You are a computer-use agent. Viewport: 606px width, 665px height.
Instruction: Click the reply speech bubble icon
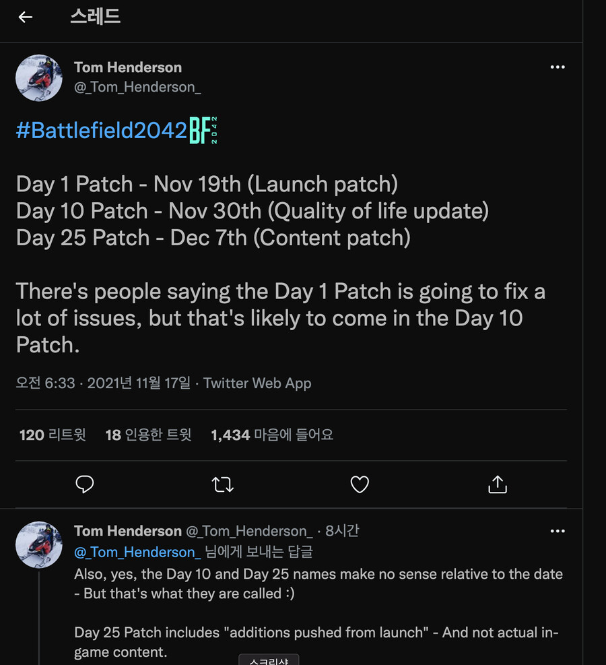pyautogui.click(x=85, y=484)
